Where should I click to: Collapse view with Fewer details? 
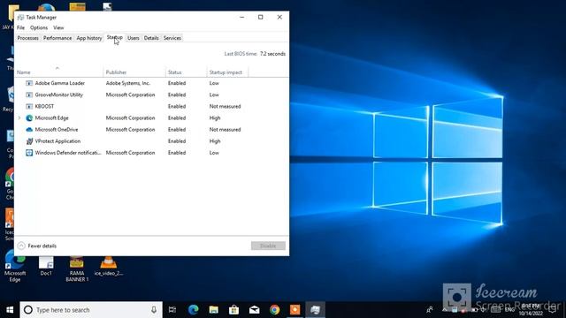37,246
